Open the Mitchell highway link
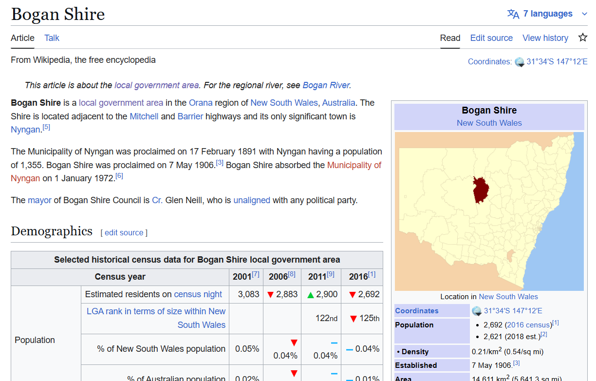The width and height of the screenshot is (596, 381). 144,116
